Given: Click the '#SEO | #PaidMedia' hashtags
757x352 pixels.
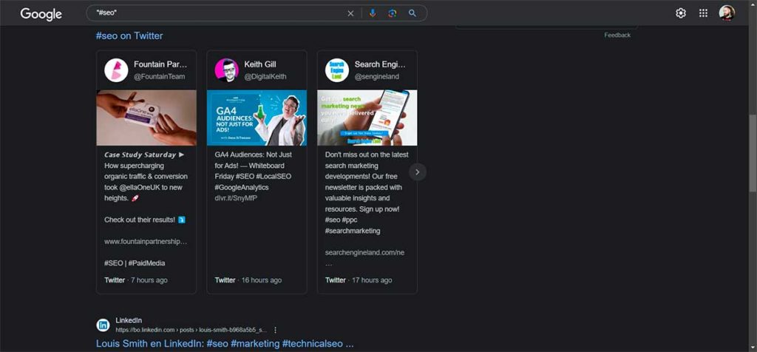Looking at the screenshot, I should 135,263.
